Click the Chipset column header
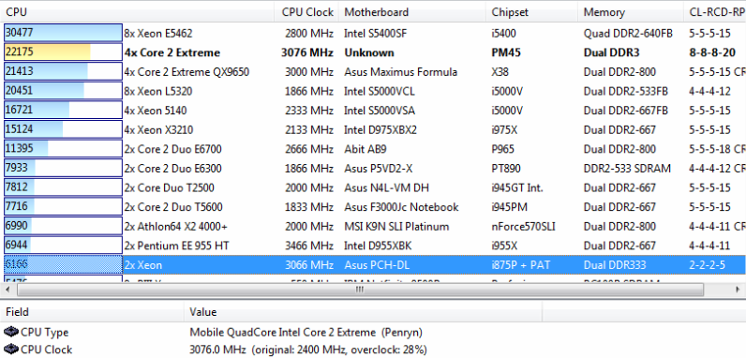Viewport: 746px width, 358px height. click(532, 12)
